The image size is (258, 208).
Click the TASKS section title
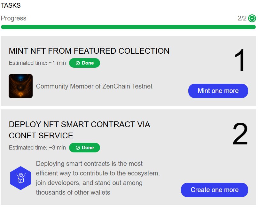11,5
